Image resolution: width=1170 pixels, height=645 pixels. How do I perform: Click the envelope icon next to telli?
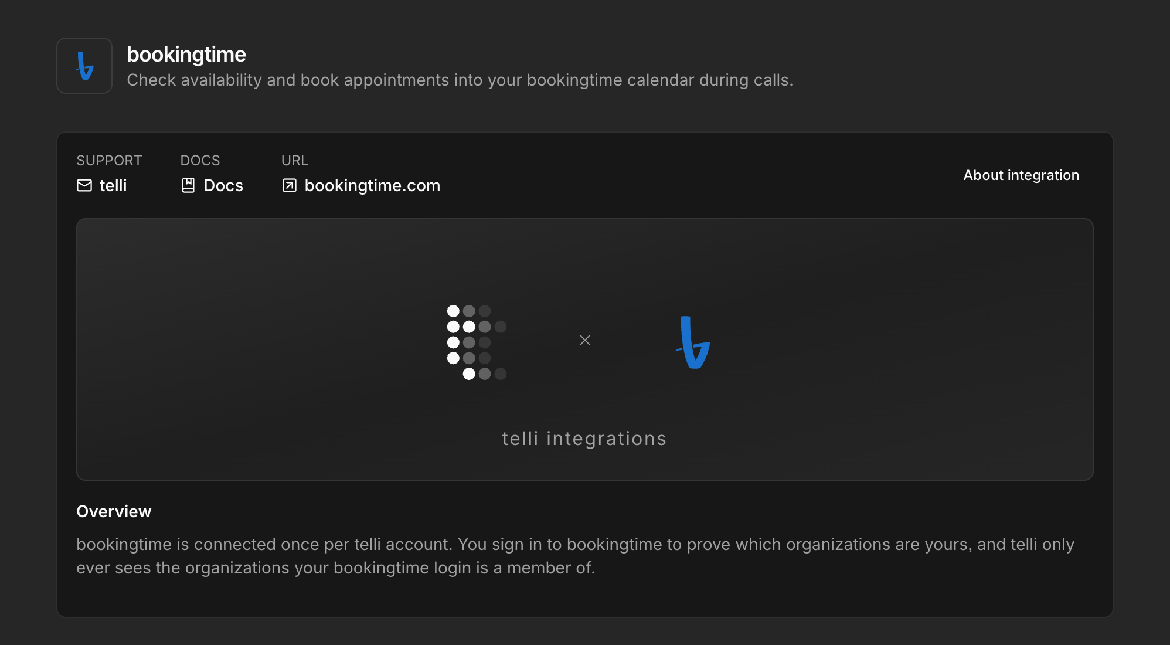pyautogui.click(x=84, y=185)
